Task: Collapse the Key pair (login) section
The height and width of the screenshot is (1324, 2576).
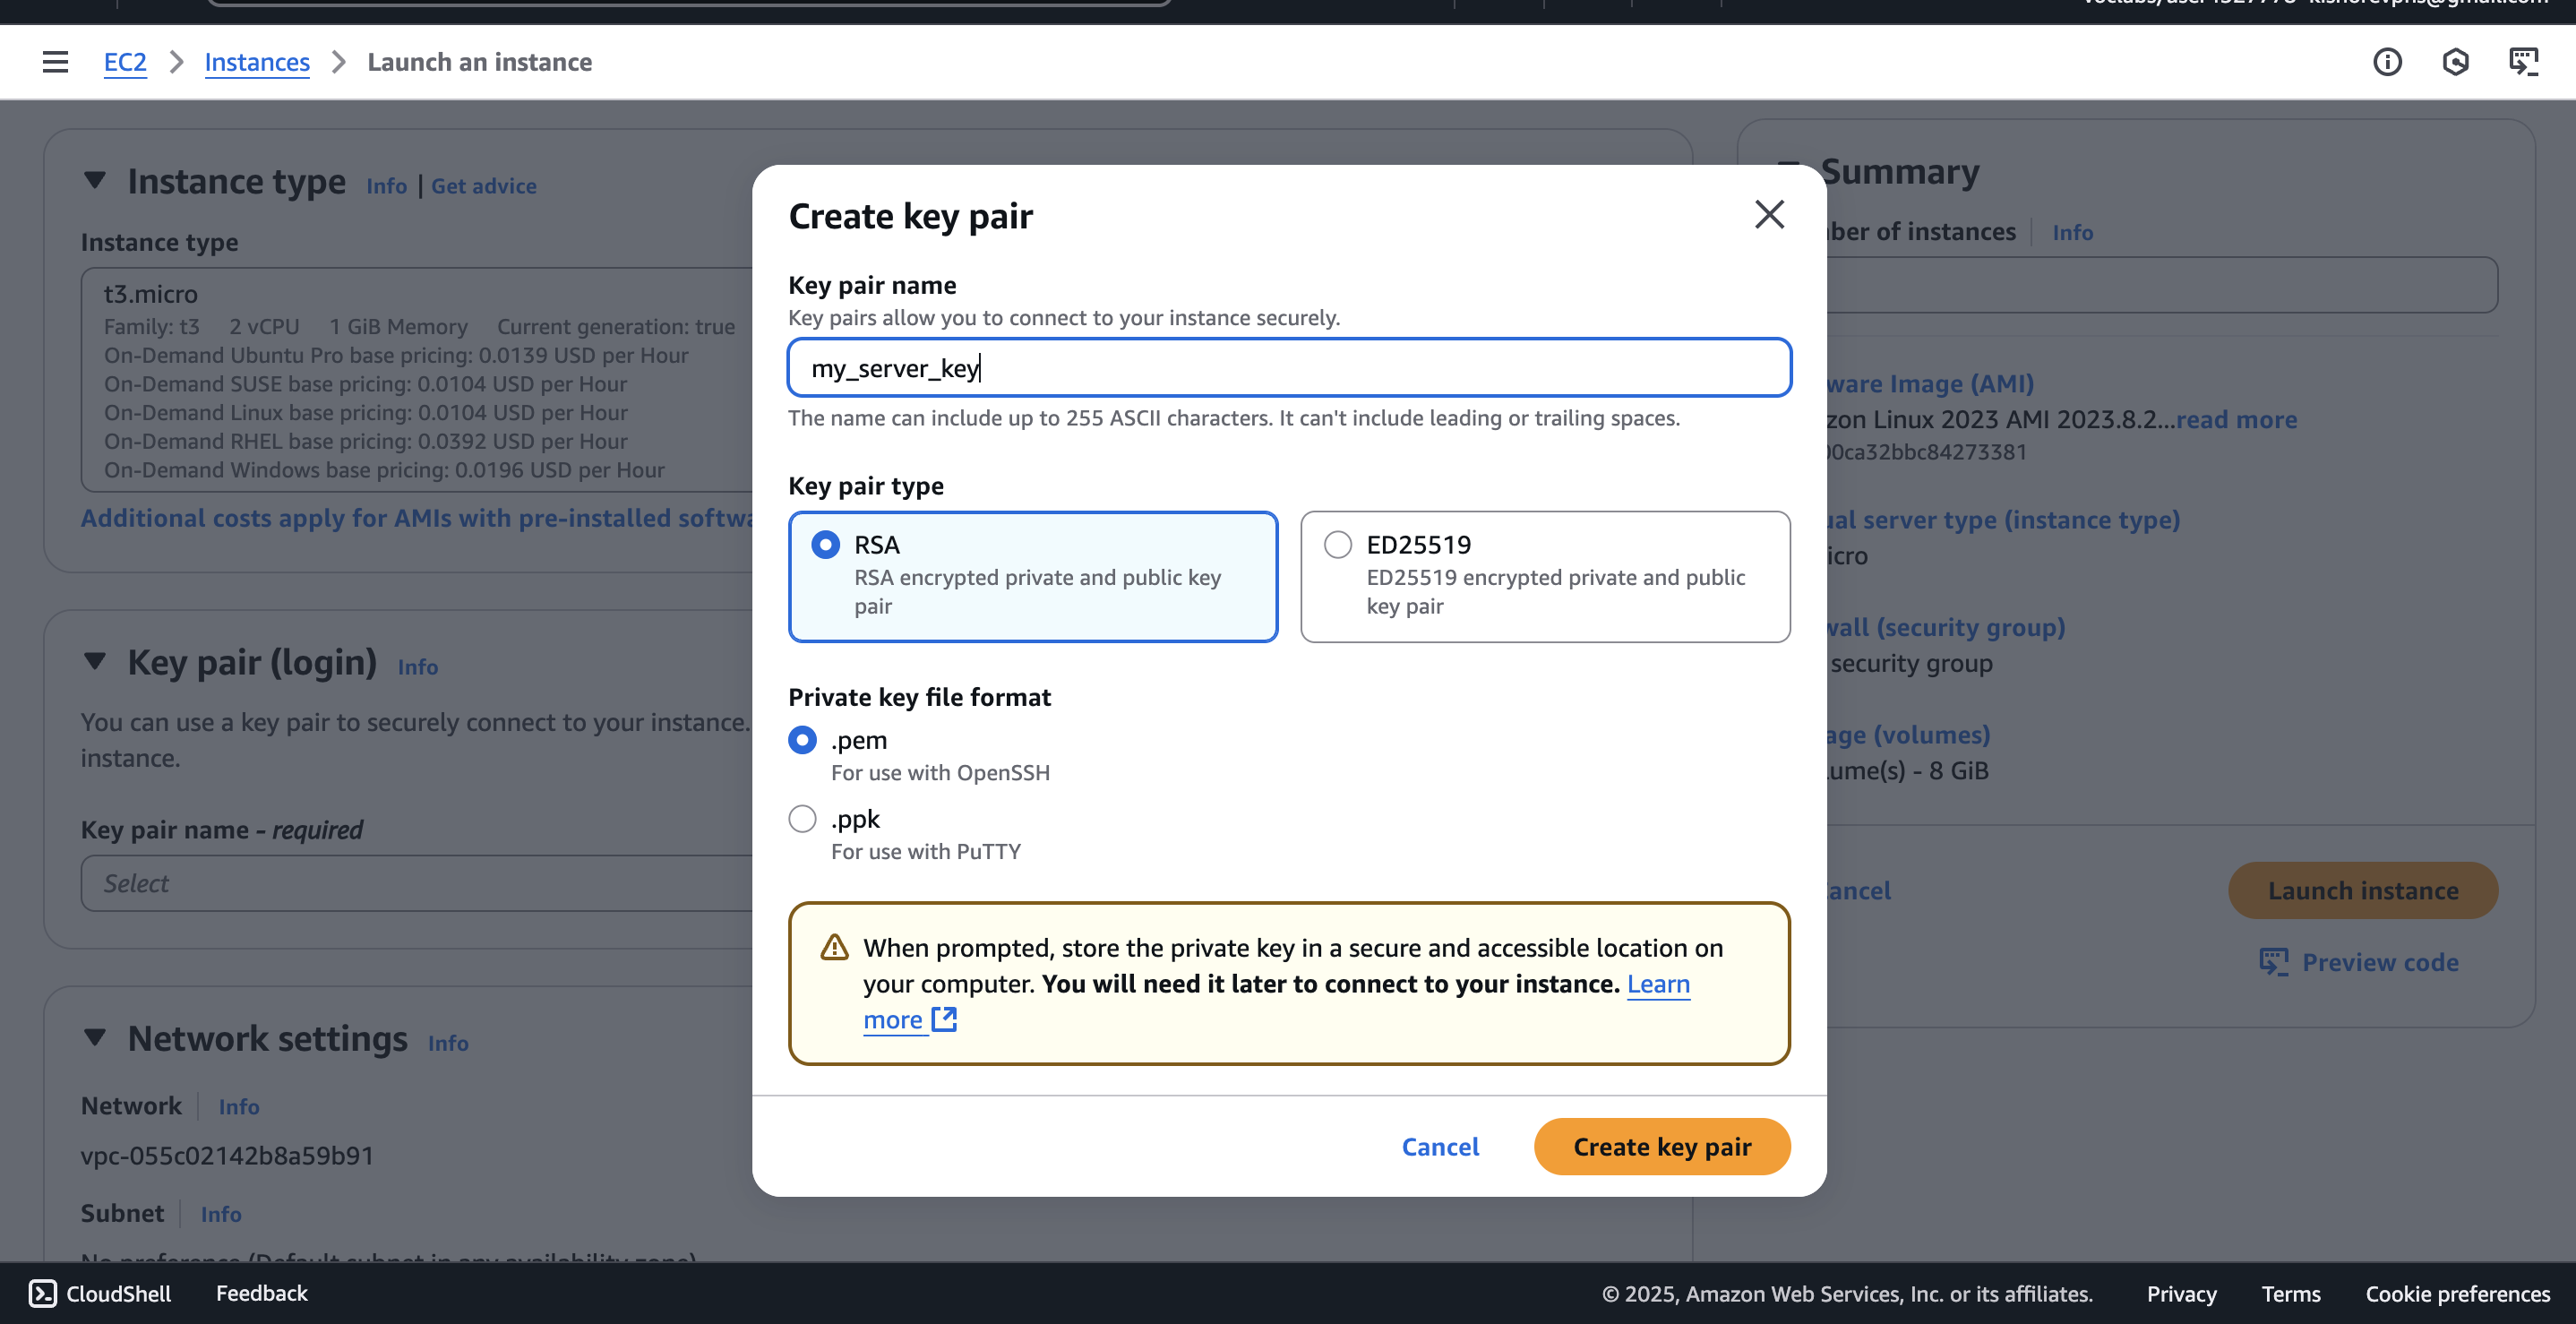Action: (95, 662)
